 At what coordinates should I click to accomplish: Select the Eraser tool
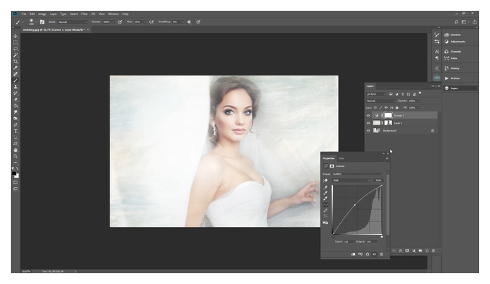(15, 99)
